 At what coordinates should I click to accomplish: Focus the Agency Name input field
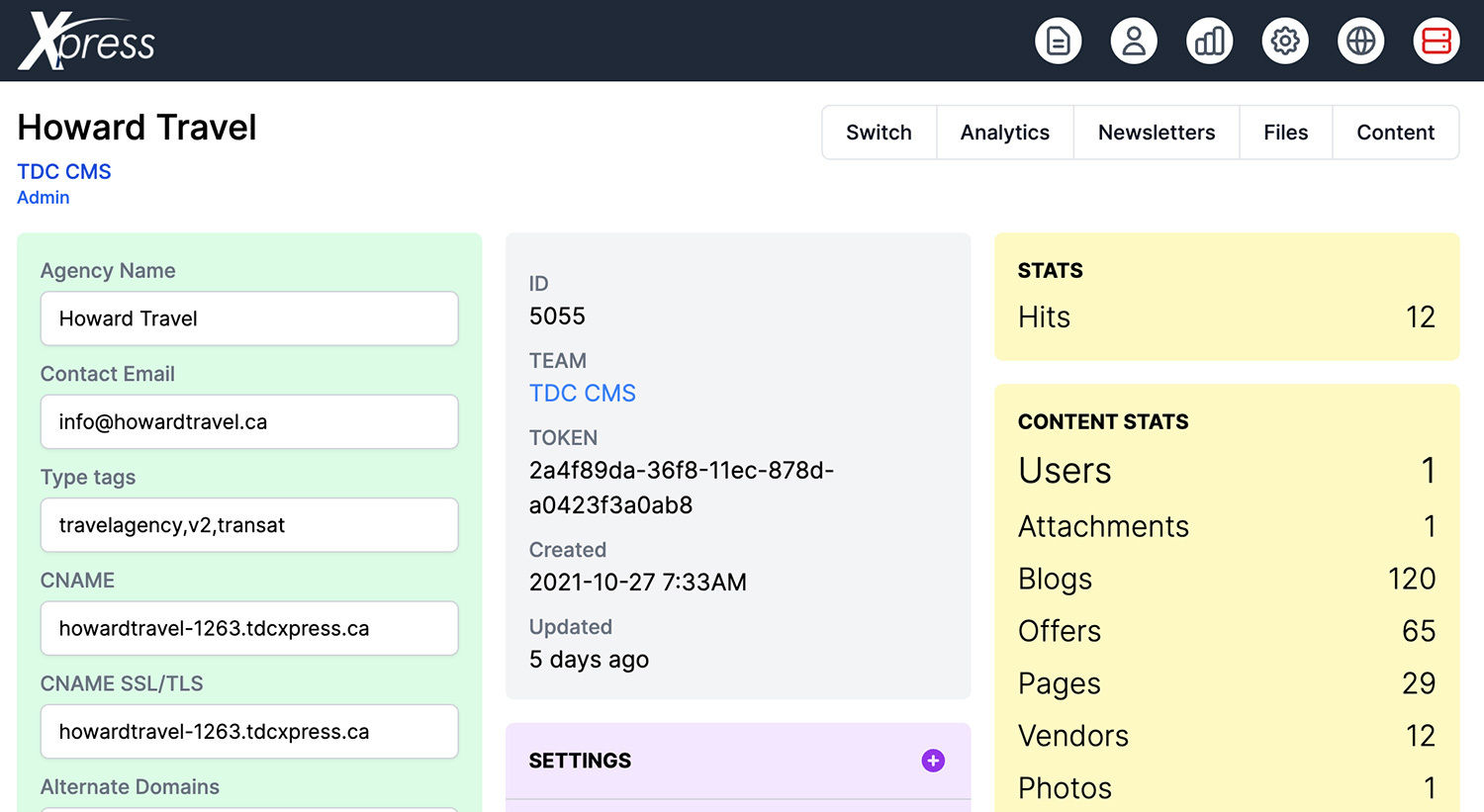coord(249,318)
